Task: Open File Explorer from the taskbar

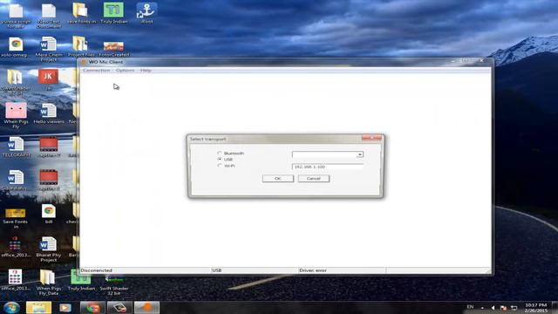Action: click(38, 308)
